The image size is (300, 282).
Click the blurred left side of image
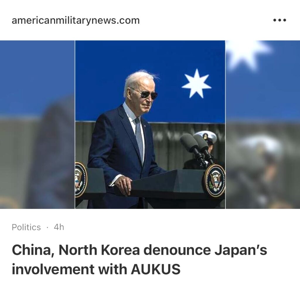tap(37, 124)
